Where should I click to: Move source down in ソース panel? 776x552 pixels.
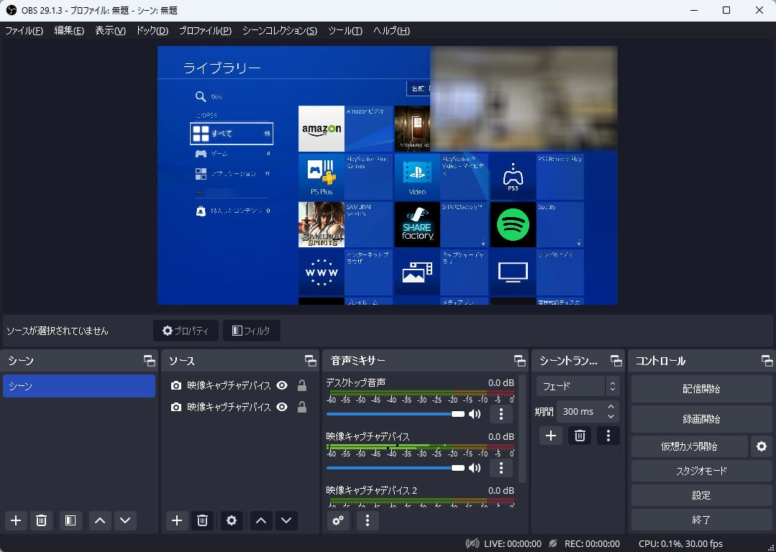click(x=286, y=520)
